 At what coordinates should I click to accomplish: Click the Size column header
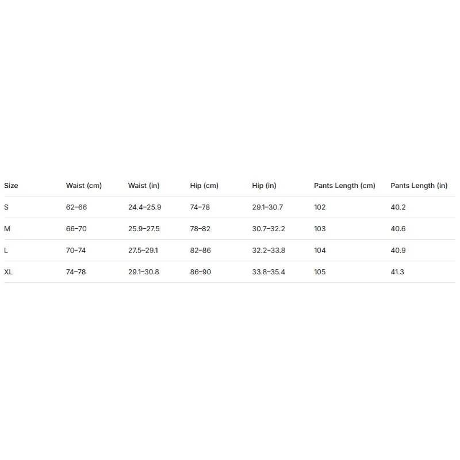tap(11, 186)
